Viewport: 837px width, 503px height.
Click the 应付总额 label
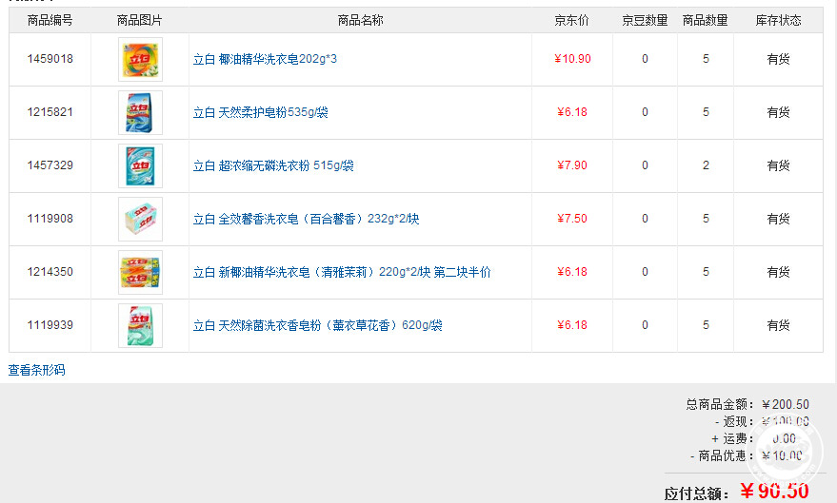point(697,493)
